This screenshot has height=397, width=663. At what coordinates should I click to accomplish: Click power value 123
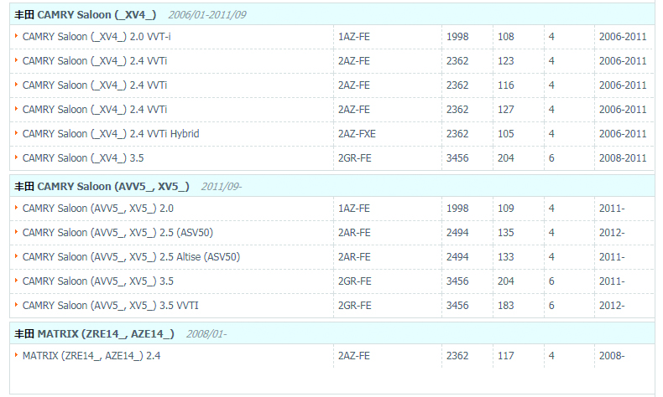pyautogui.click(x=506, y=61)
